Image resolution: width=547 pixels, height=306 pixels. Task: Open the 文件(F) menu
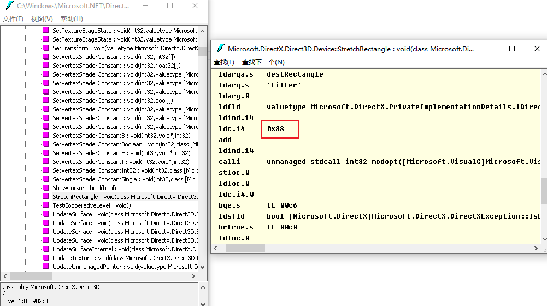13,19
